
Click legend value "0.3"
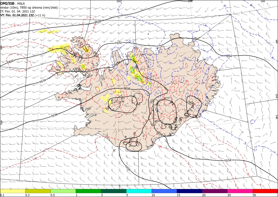pyautogui.click(x=27, y=195)
